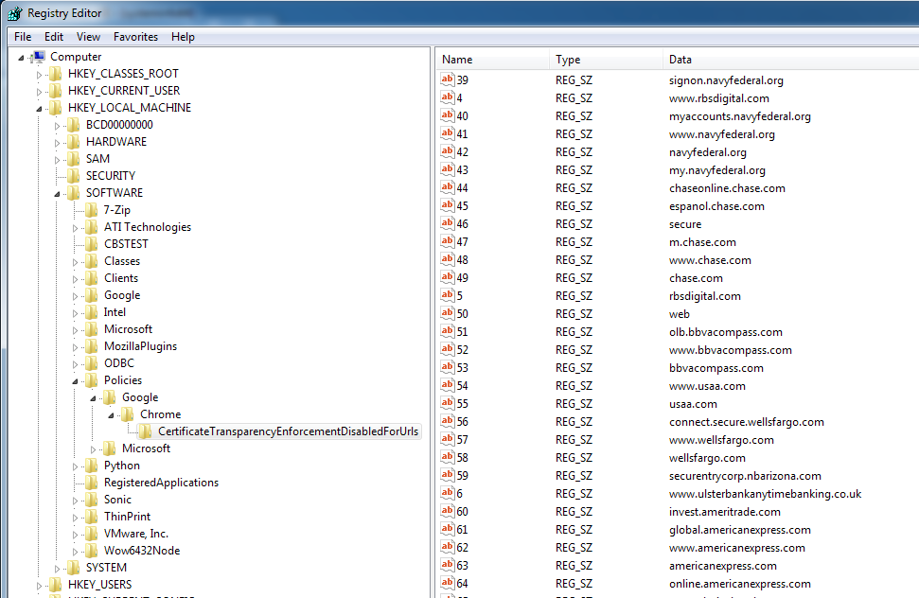Click the Registry Editor title bar icon
Viewport: 919px width, 598px height.
pos(14,13)
